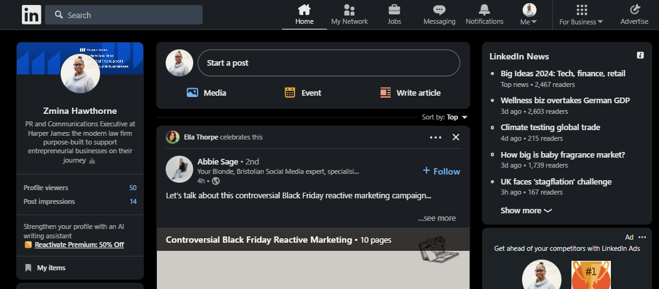Screen dimensions: 659x289
Task: Open Wellness biz overtakes German GDP story
Action: (565, 101)
